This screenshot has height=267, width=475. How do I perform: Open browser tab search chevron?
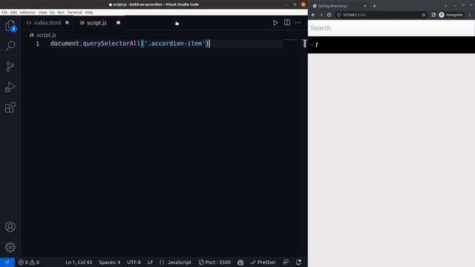445,6
